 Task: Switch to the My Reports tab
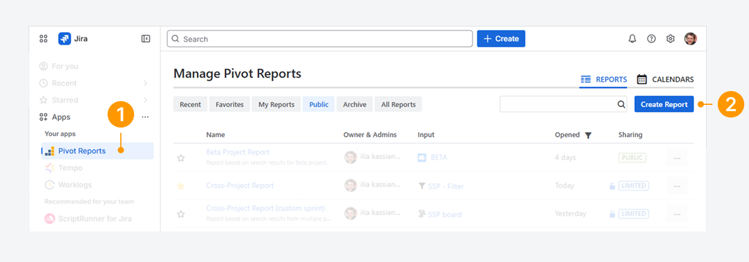click(x=276, y=104)
